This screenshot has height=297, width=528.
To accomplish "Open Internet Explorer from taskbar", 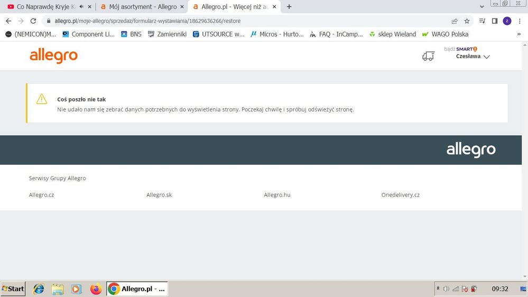I will [39, 289].
